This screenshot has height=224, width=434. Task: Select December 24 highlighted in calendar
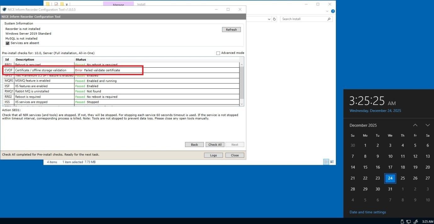(x=390, y=178)
